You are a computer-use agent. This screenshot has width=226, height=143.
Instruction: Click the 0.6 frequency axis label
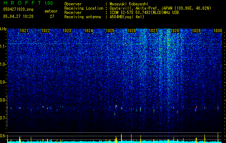click(x=3, y=136)
